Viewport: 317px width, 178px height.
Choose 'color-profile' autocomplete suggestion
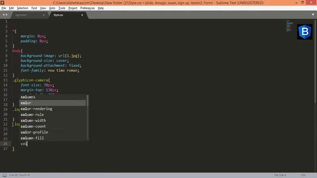tap(53, 132)
